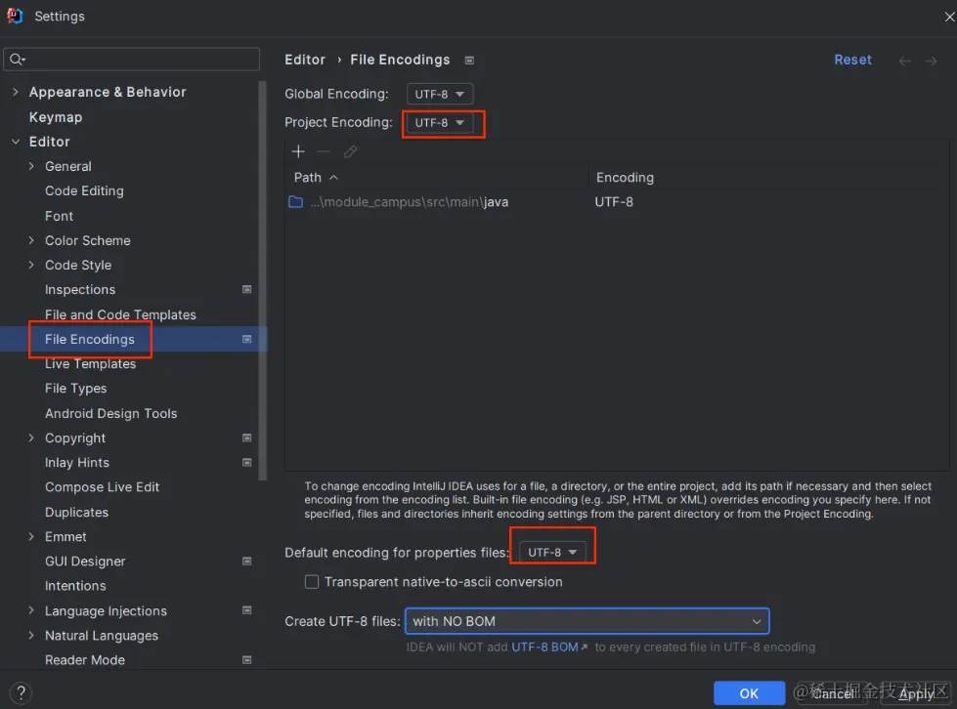Click the IntelliJ IDEA logo in title bar
This screenshot has width=957, height=709.
(x=15, y=16)
